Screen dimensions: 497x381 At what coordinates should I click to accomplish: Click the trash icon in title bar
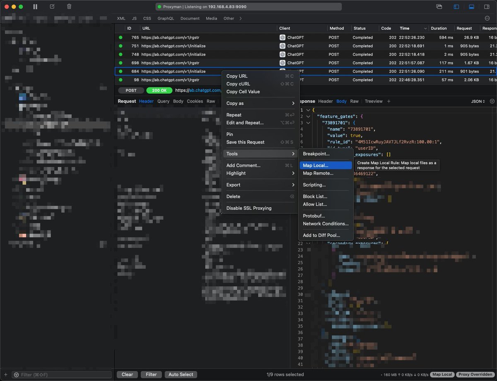click(x=69, y=7)
